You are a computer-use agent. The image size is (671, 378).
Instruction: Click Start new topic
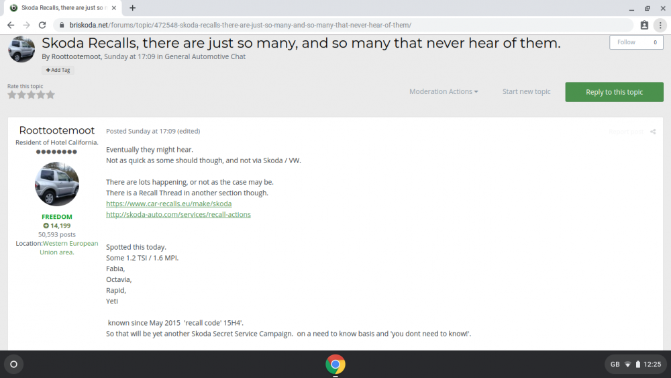pos(526,91)
